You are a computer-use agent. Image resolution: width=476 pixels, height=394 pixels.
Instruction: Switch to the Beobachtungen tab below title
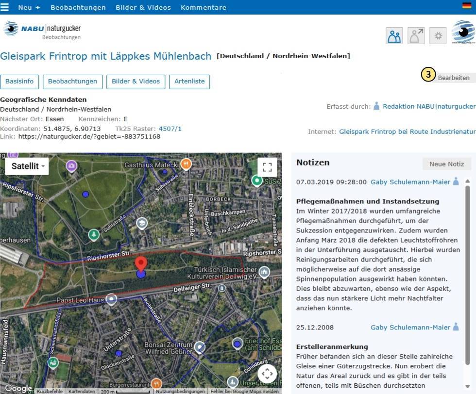click(72, 82)
